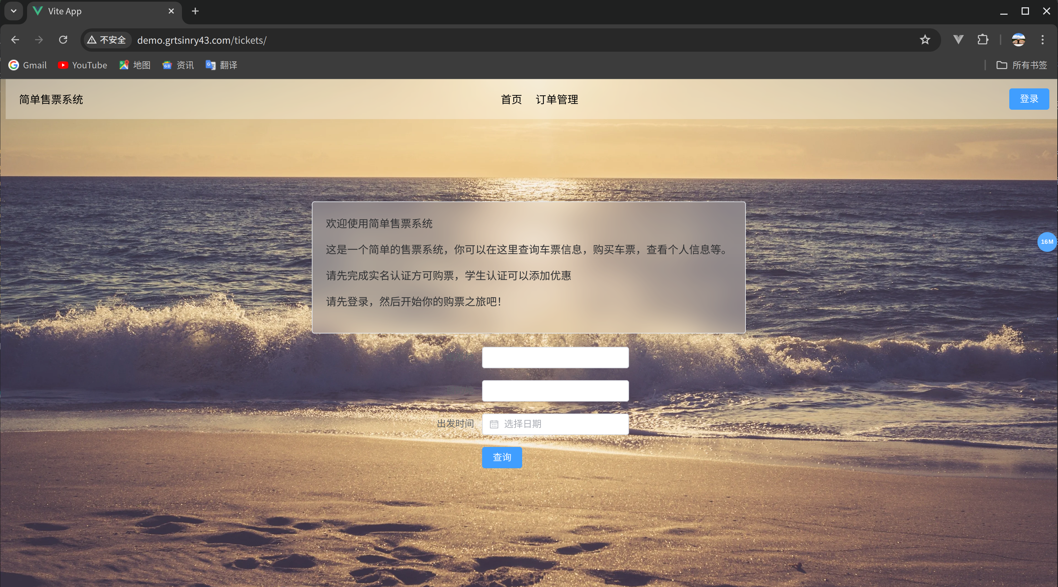Reload the current page

tap(63, 40)
